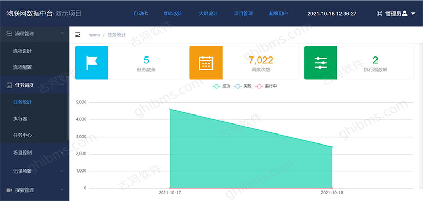Toggle the 成功 series in chart legend
Viewport: 423px width, 201px height.
tap(221, 87)
